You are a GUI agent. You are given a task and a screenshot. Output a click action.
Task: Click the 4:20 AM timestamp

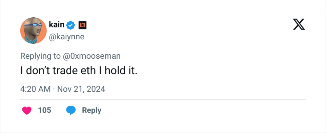[x=35, y=89]
